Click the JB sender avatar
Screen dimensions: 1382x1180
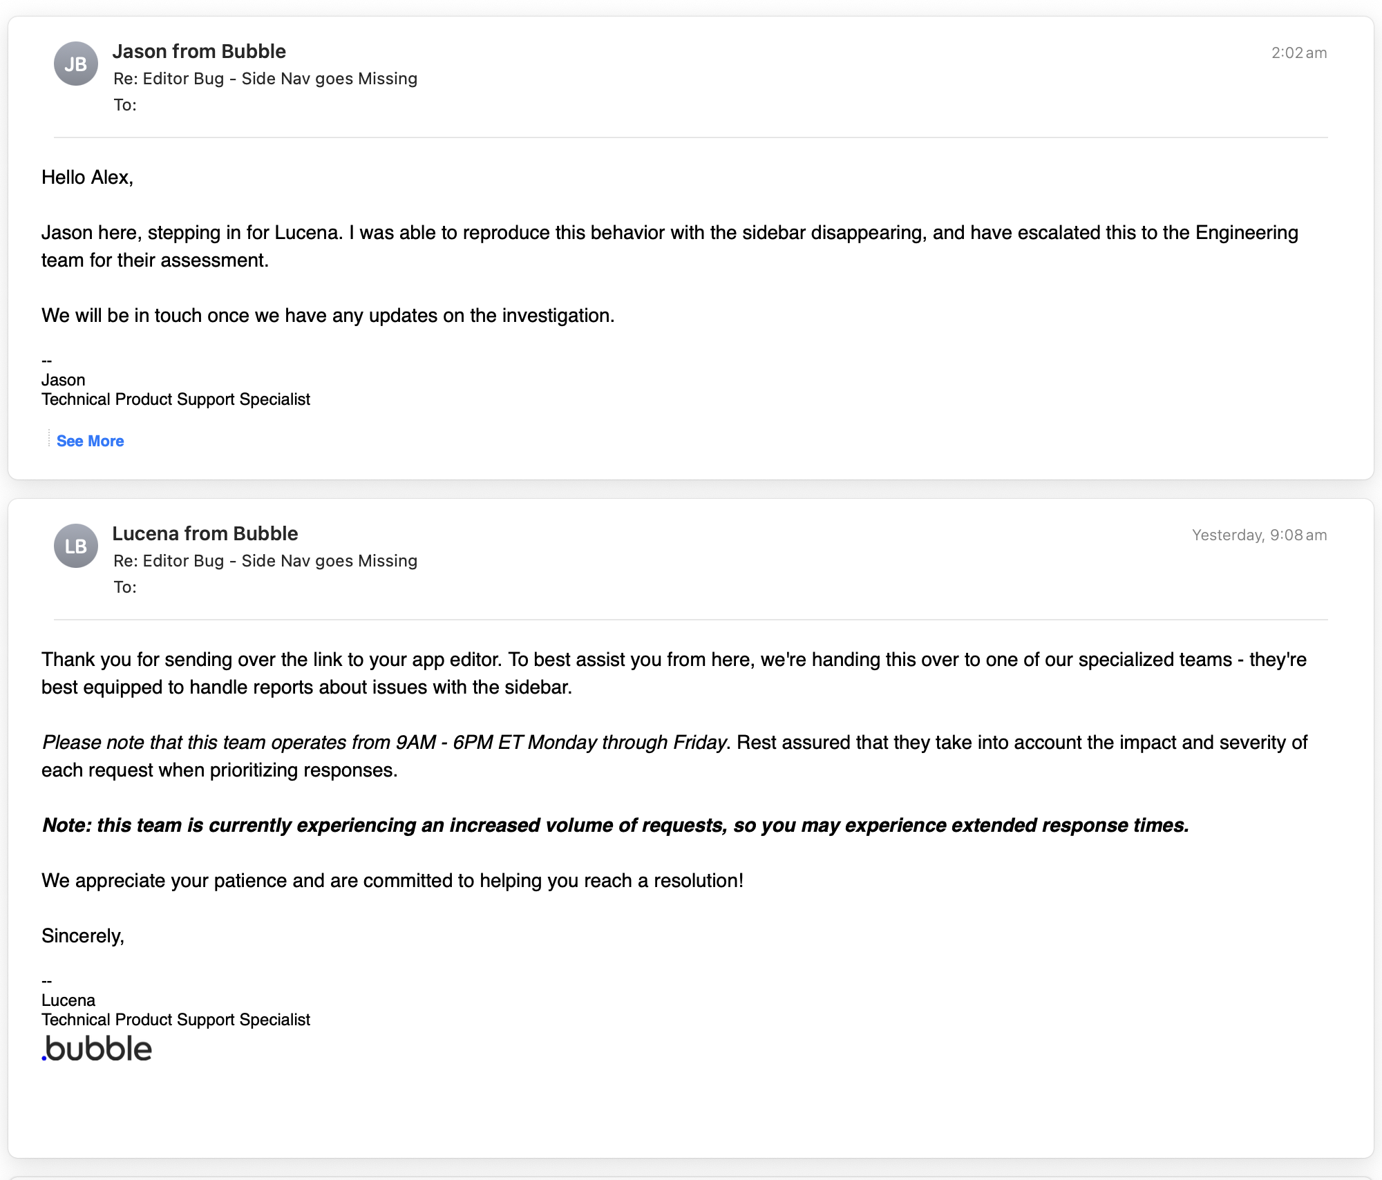pos(76,64)
